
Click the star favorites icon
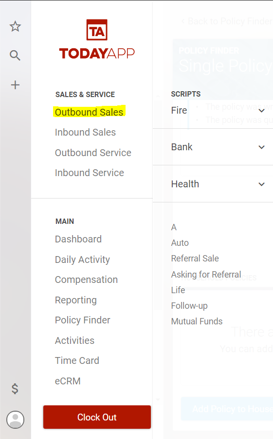click(15, 27)
